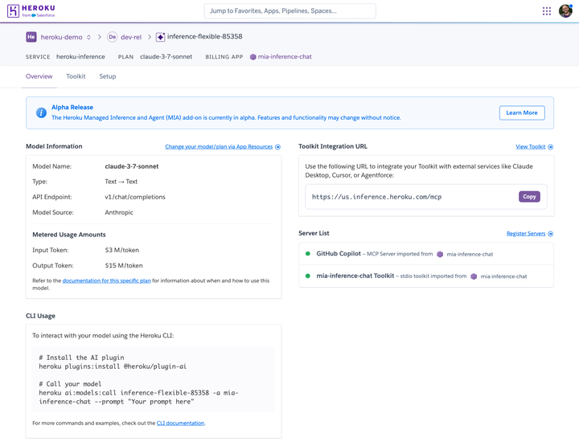Click the Alpha Release info icon
Screen dimensions: 579x446
[x=41, y=113]
